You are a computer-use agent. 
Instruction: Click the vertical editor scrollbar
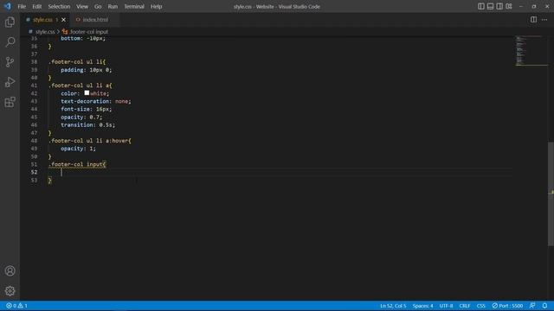[551, 194]
